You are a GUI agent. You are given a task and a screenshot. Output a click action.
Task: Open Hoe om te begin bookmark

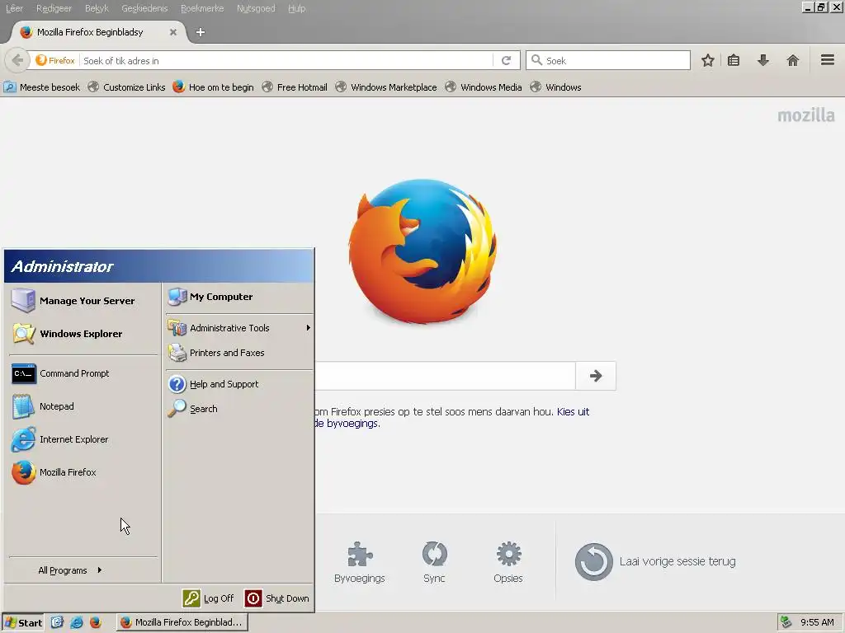pyautogui.click(x=213, y=87)
